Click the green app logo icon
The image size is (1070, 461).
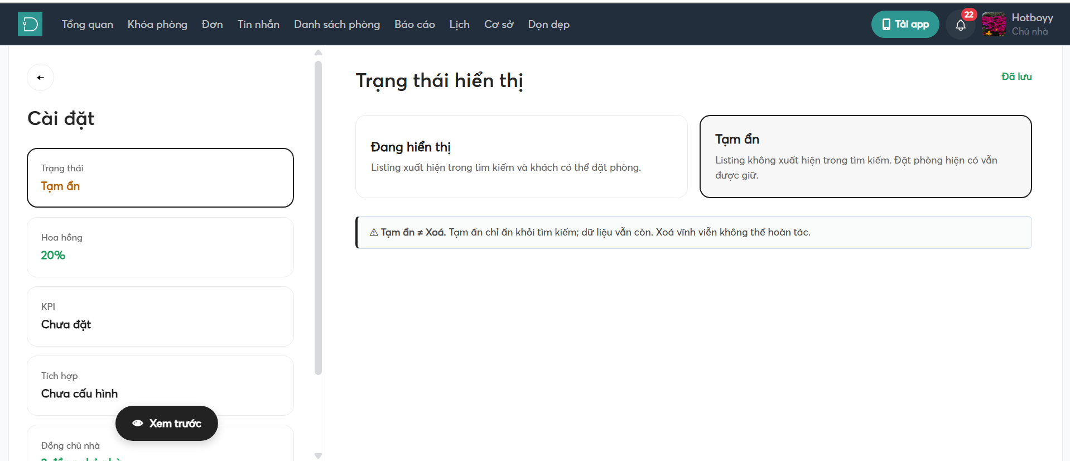pos(30,25)
